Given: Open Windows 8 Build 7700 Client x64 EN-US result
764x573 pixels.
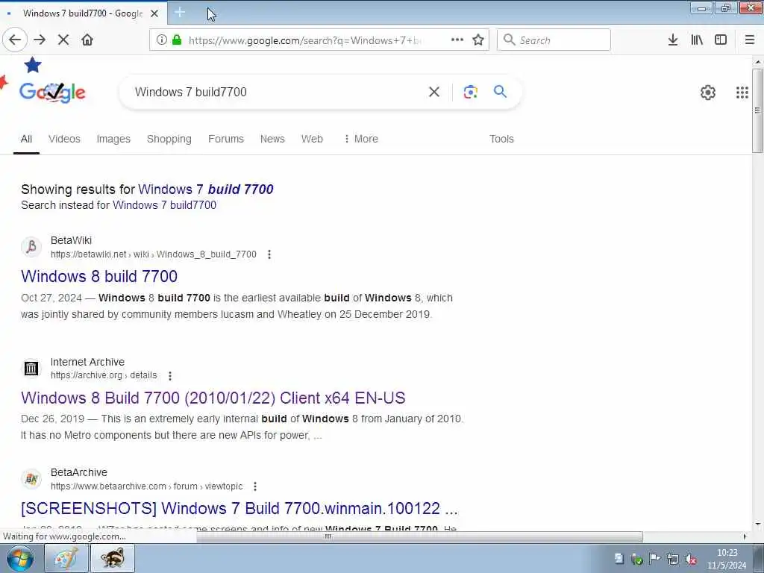Looking at the screenshot, I should pyautogui.click(x=213, y=398).
